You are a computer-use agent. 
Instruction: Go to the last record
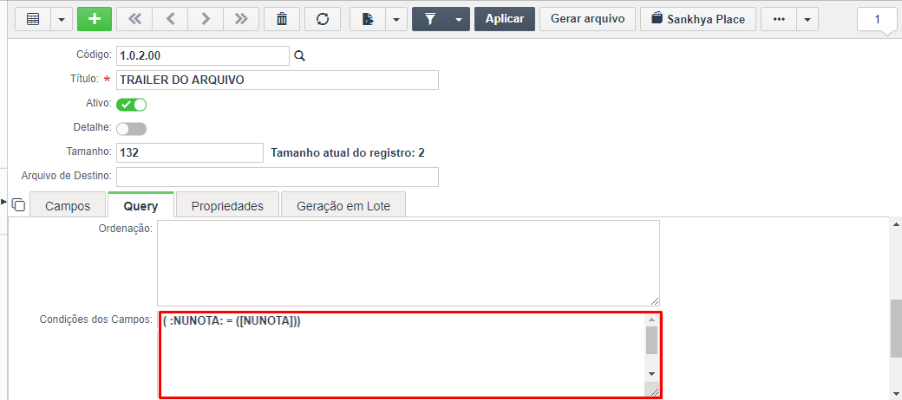point(242,19)
